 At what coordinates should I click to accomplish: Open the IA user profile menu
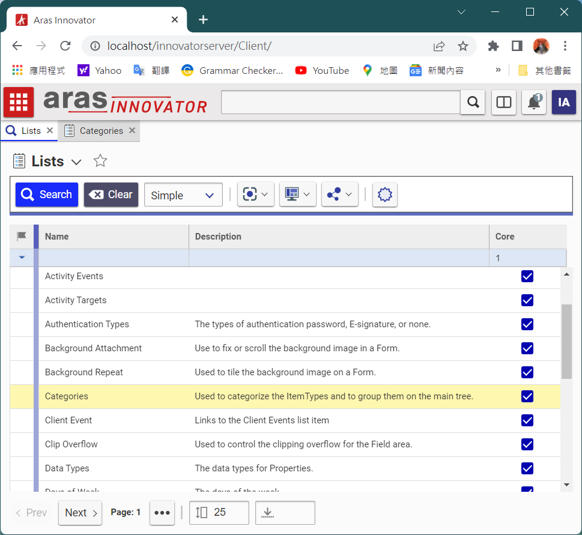[x=564, y=102]
